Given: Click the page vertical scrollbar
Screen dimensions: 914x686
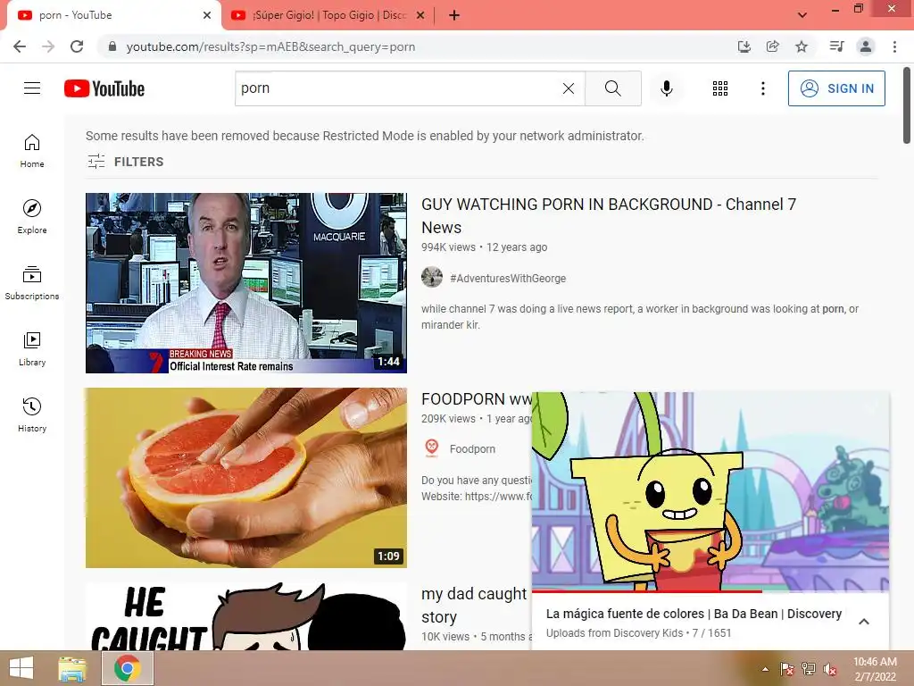Looking at the screenshot, I should pyautogui.click(x=907, y=105).
